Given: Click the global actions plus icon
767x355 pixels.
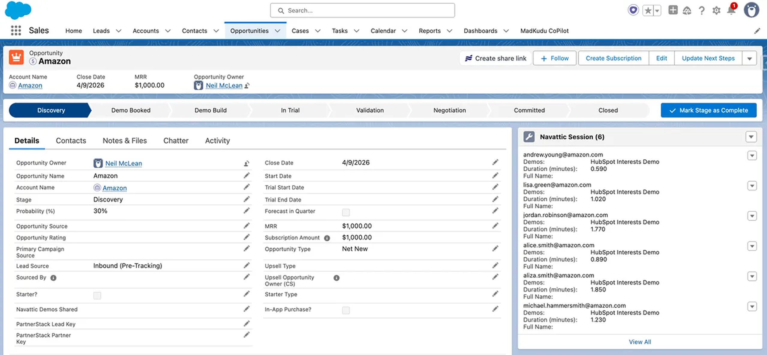Looking at the screenshot, I should [x=673, y=10].
